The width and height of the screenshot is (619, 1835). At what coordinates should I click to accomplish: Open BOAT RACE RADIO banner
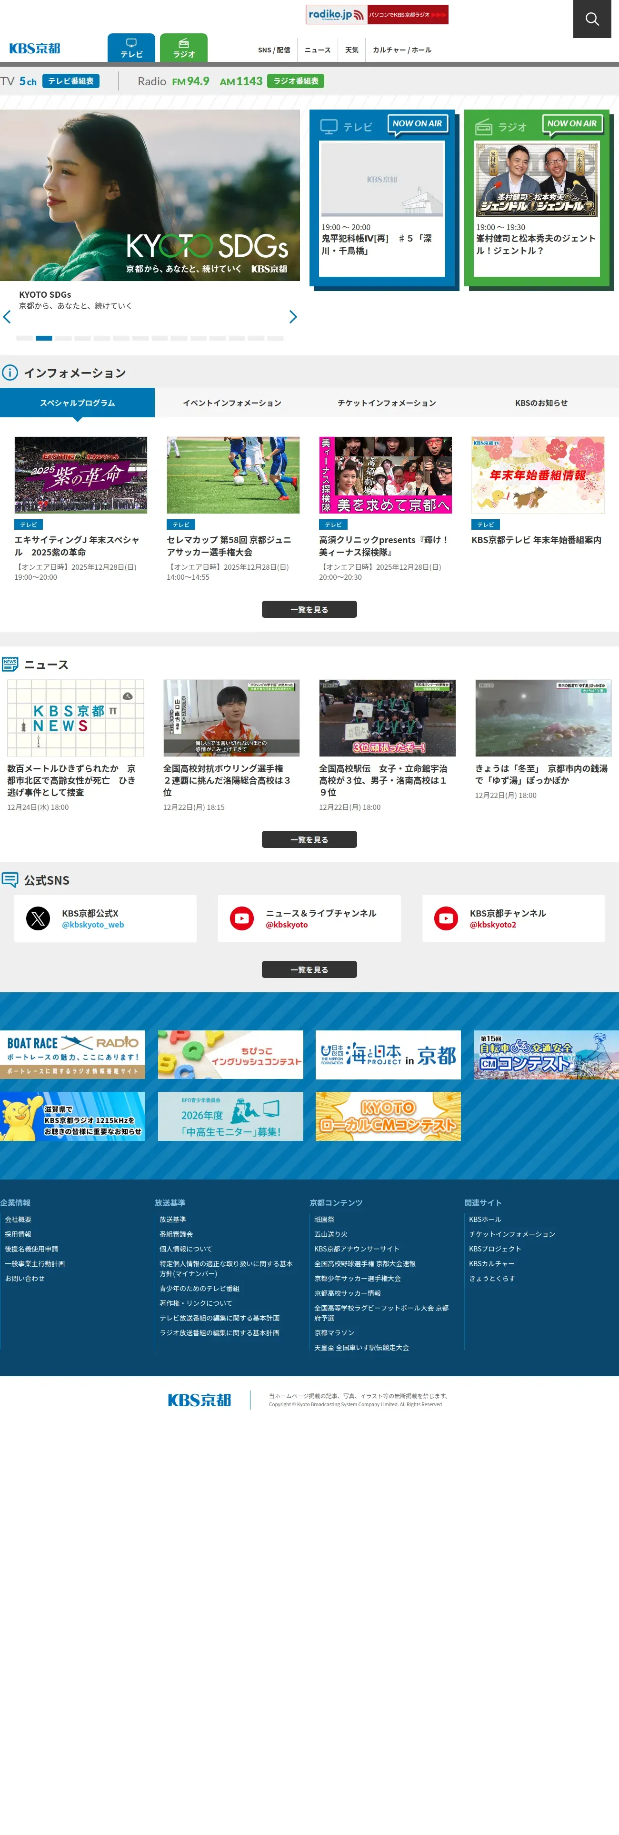[x=73, y=1055]
